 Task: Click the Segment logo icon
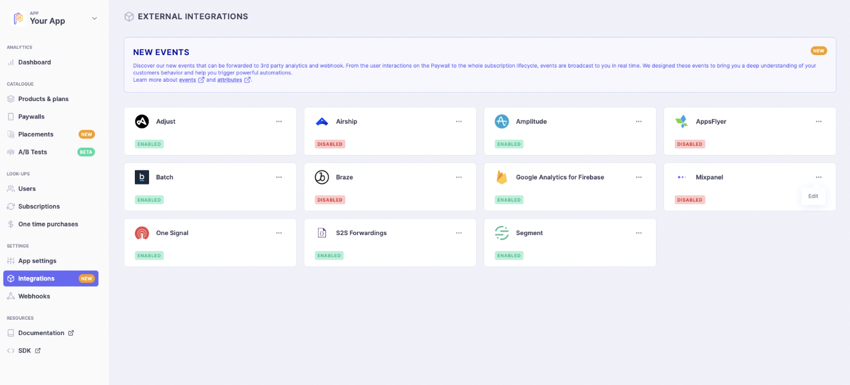click(x=501, y=233)
